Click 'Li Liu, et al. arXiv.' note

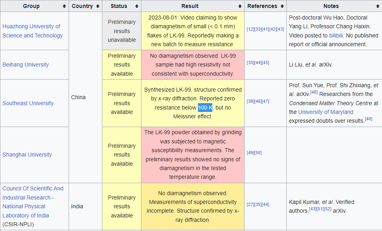click(311, 65)
